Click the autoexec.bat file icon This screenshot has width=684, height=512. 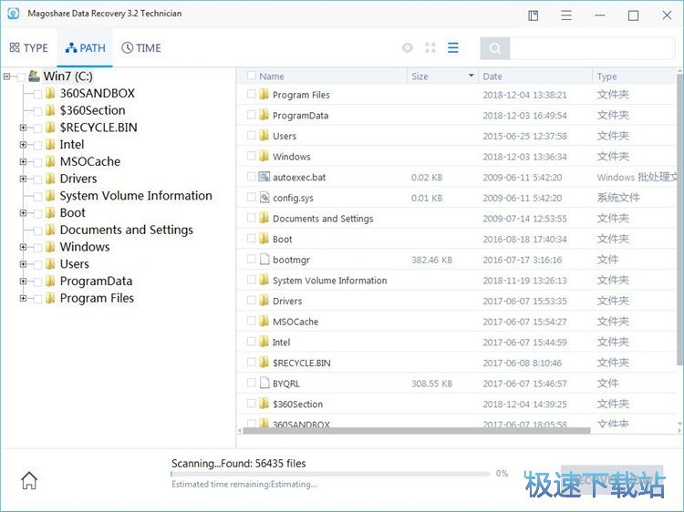[x=264, y=177]
